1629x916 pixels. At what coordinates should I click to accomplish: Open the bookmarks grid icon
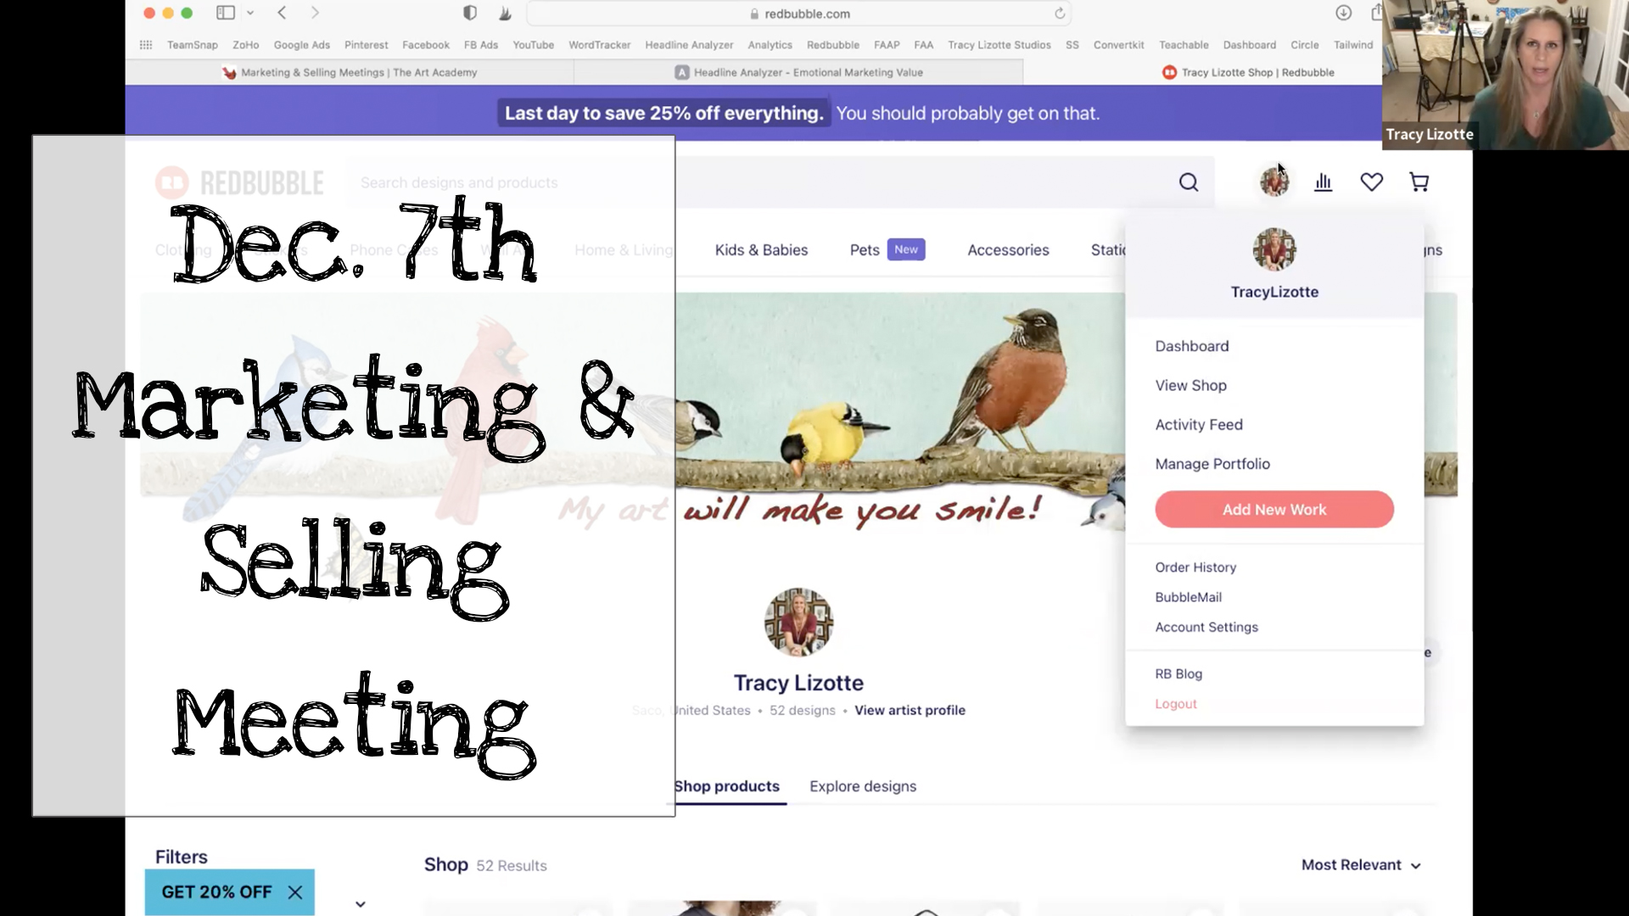click(146, 45)
